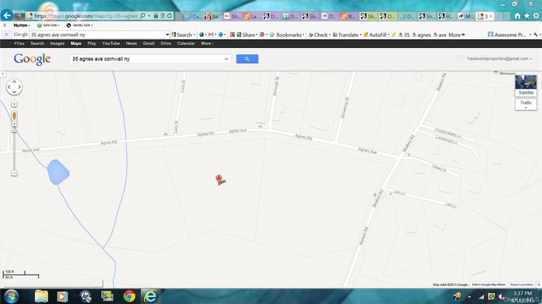Click the red marker A pin
Screen dimensions: 542x304
tap(219, 179)
